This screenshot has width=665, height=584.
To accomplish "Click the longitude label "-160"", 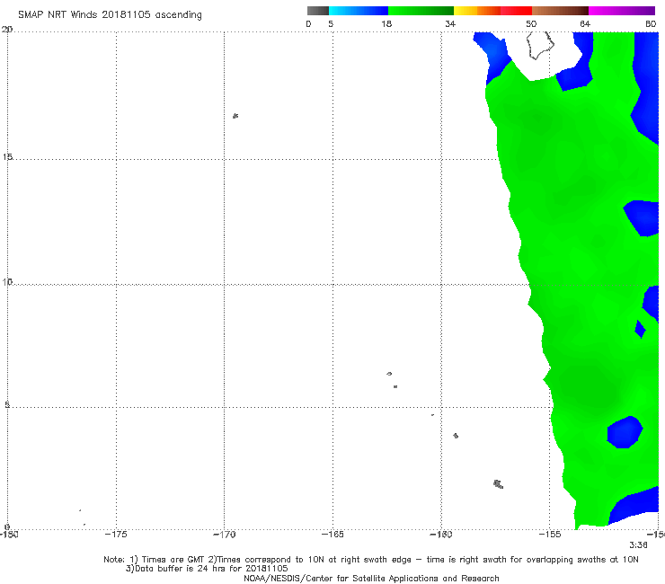I will click(x=441, y=535).
